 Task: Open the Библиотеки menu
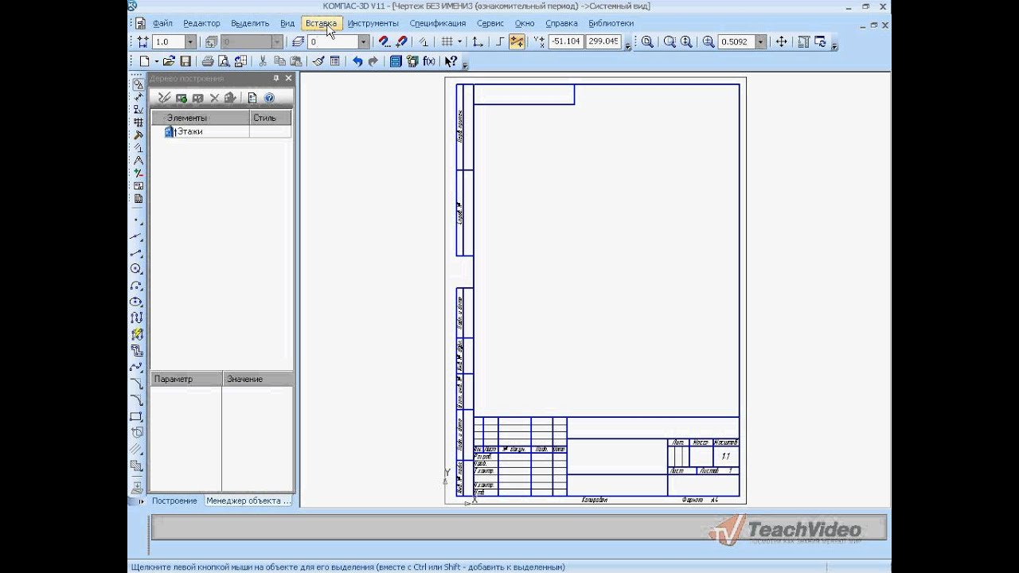coord(611,23)
